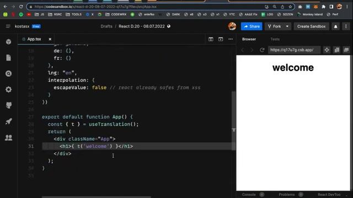Open the GitHub icon in sidebar
Image resolution: width=353 pixels, height=198 pixels.
9,105
